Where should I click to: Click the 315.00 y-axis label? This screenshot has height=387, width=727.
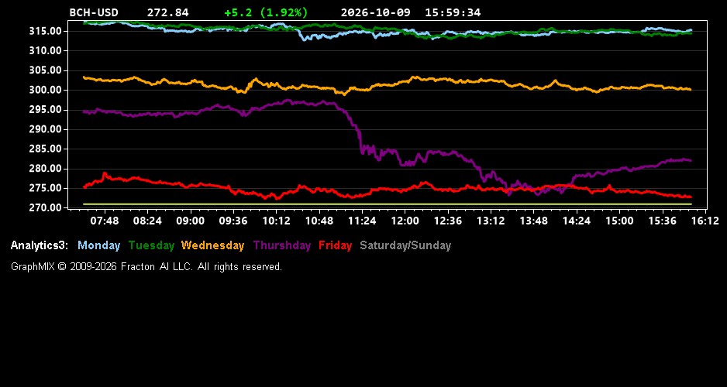click(46, 31)
